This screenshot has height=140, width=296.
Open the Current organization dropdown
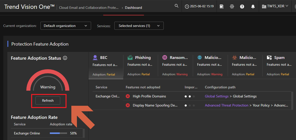[x=66, y=26]
